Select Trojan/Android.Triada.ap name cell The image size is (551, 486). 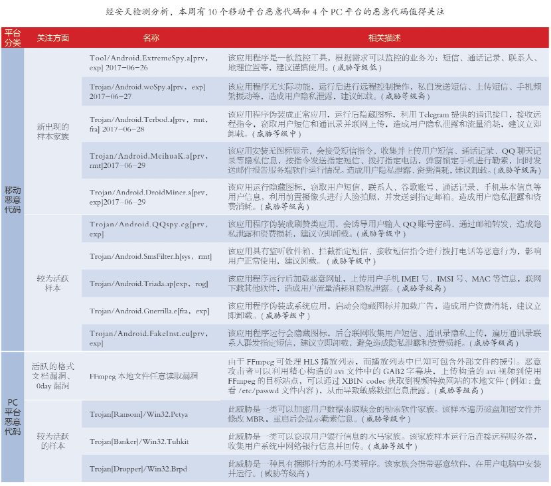tap(151, 283)
